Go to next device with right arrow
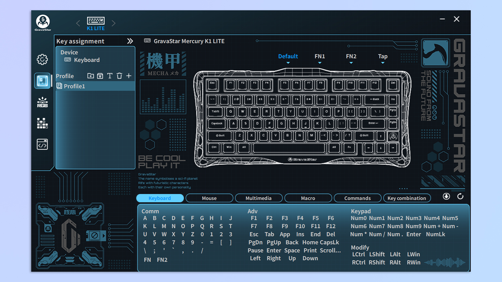The width and height of the screenshot is (502, 282). tap(114, 23)
